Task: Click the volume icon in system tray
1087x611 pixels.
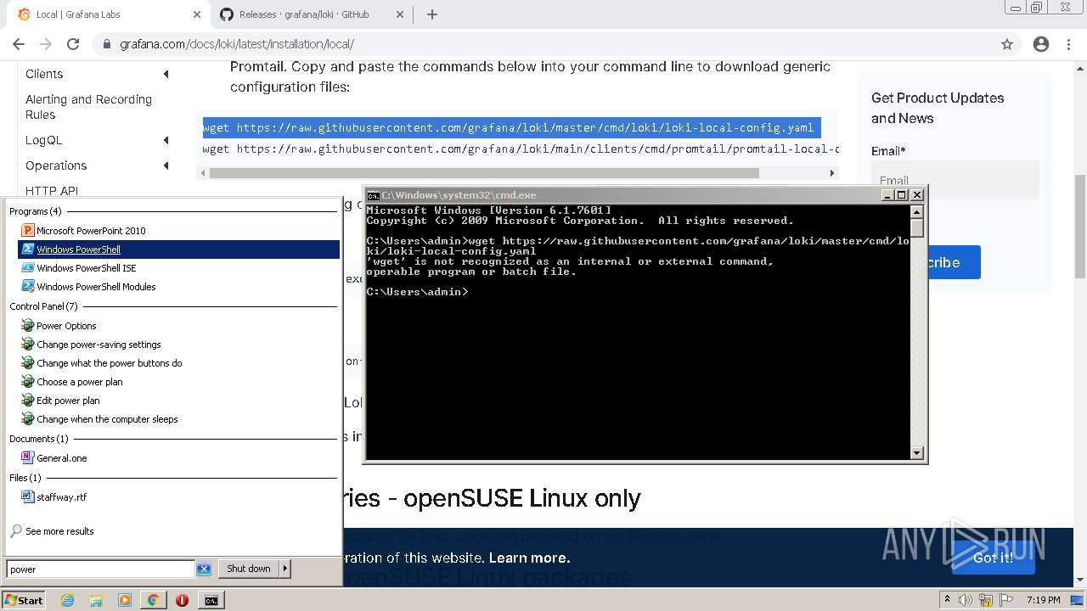Action: coord(966,600)
